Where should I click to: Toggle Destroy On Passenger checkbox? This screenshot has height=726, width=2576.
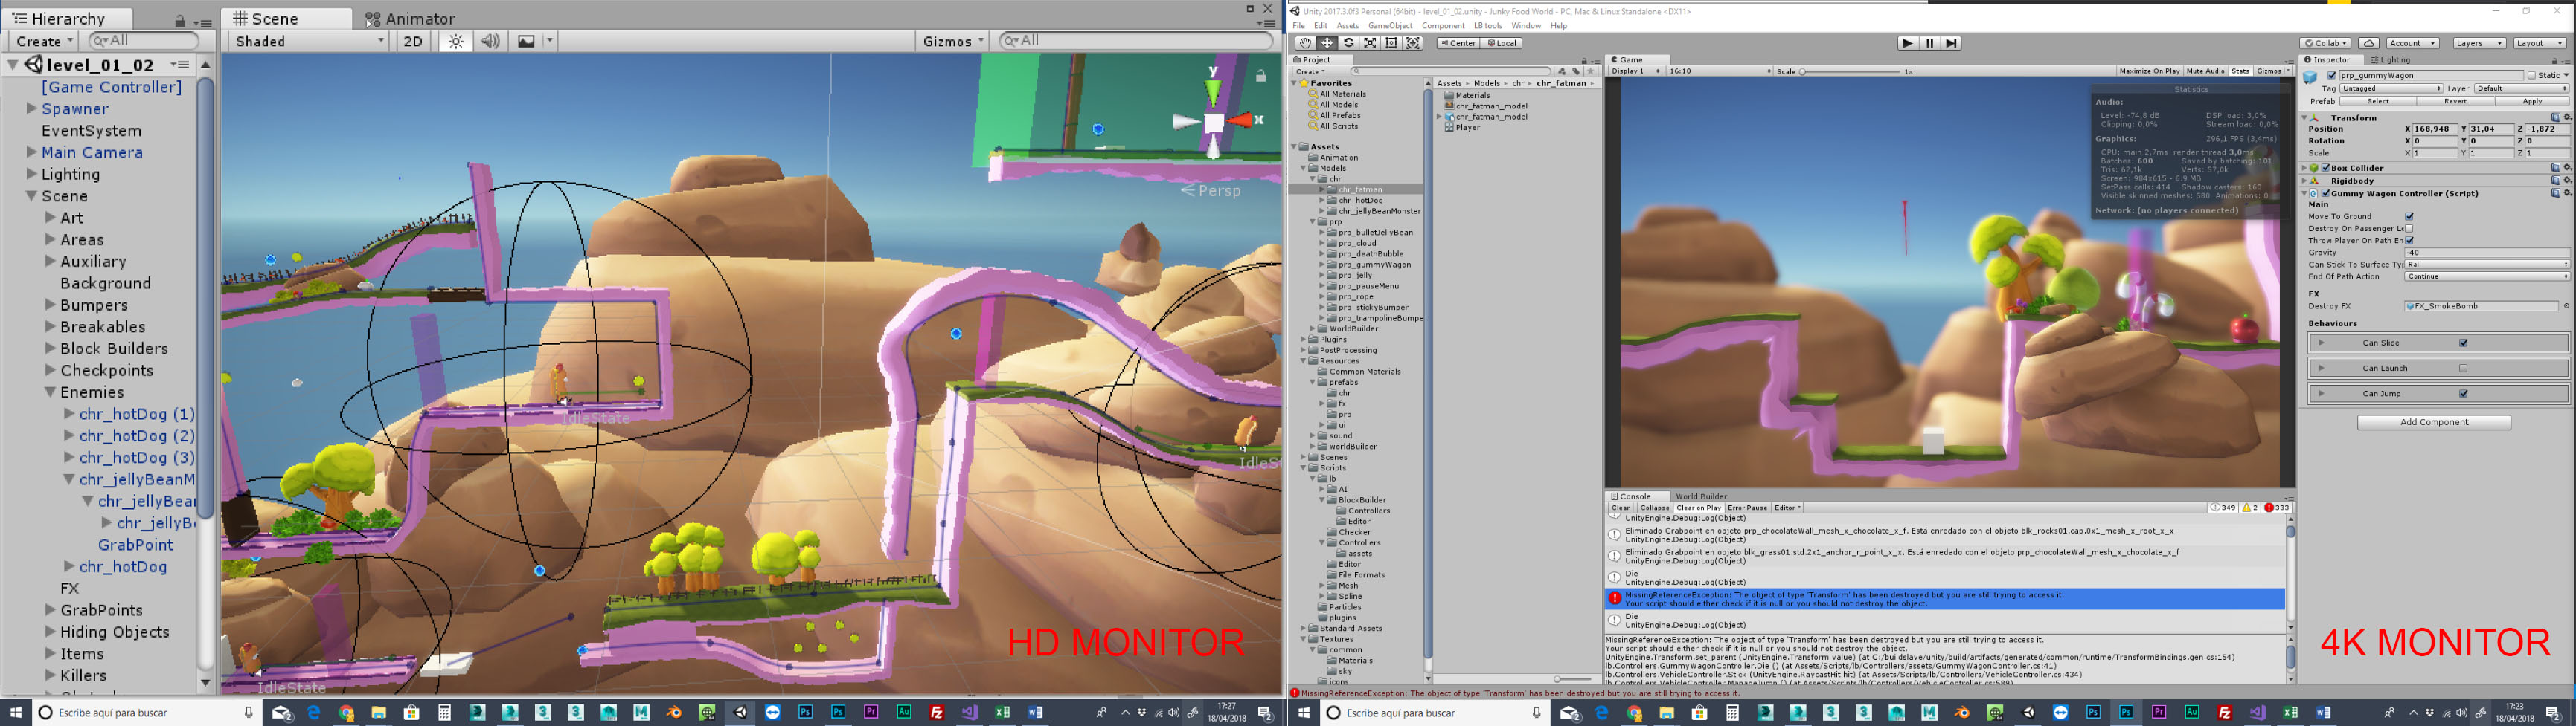coord(2409,229)
